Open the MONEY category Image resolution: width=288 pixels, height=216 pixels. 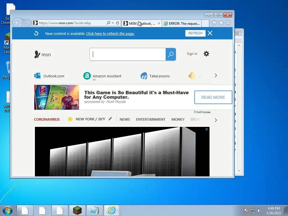(x=178, y=119)
